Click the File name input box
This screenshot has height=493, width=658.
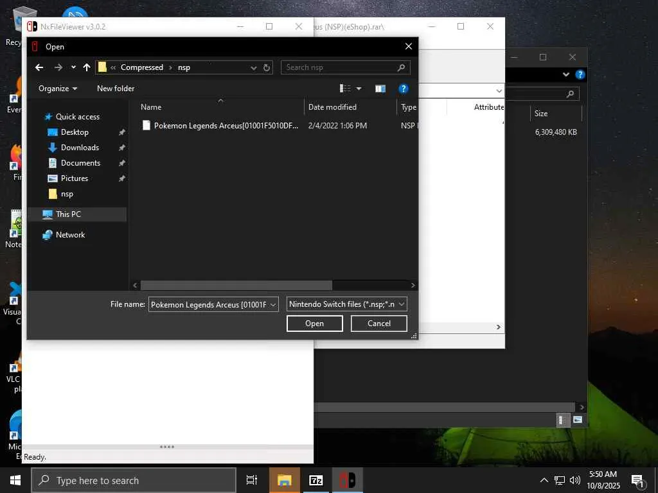pyautogui.click(x=208, y=304)
